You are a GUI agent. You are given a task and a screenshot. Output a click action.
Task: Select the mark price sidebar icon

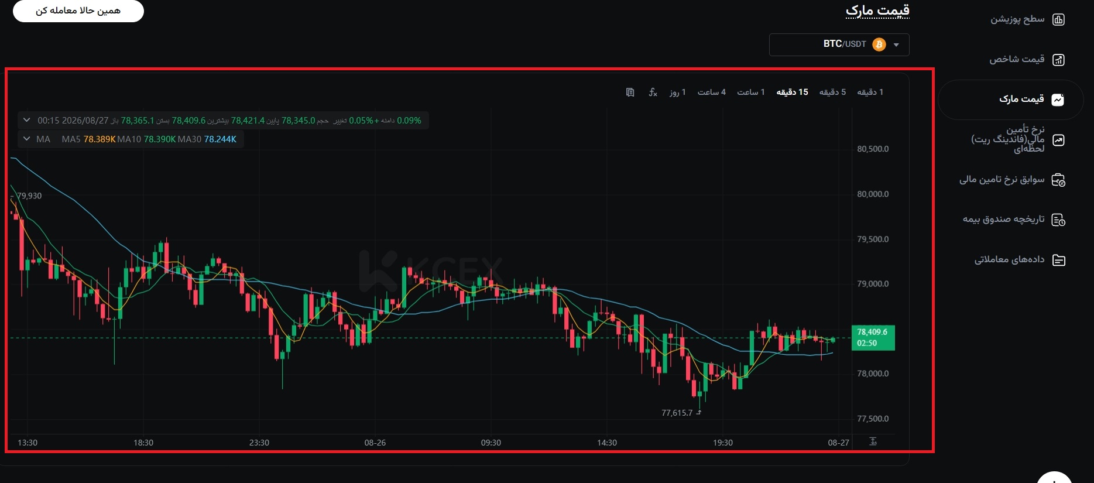coord(1058,100)
